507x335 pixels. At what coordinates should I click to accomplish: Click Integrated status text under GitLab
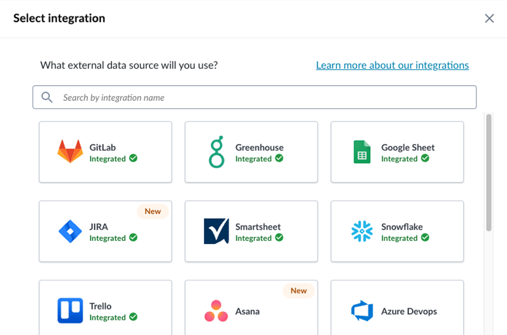(x=108, y=159)
